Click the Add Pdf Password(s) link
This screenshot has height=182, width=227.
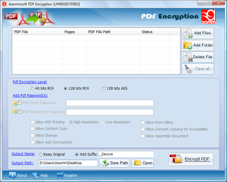[x=30, y=96]
